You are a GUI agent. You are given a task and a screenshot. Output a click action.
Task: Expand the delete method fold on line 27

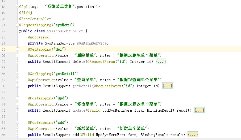tap(17, 62)
